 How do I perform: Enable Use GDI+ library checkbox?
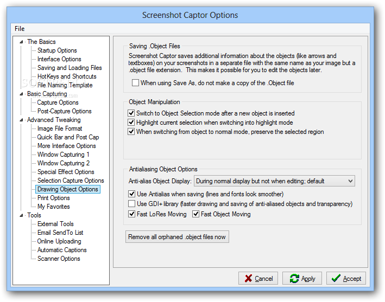(131, 204)
